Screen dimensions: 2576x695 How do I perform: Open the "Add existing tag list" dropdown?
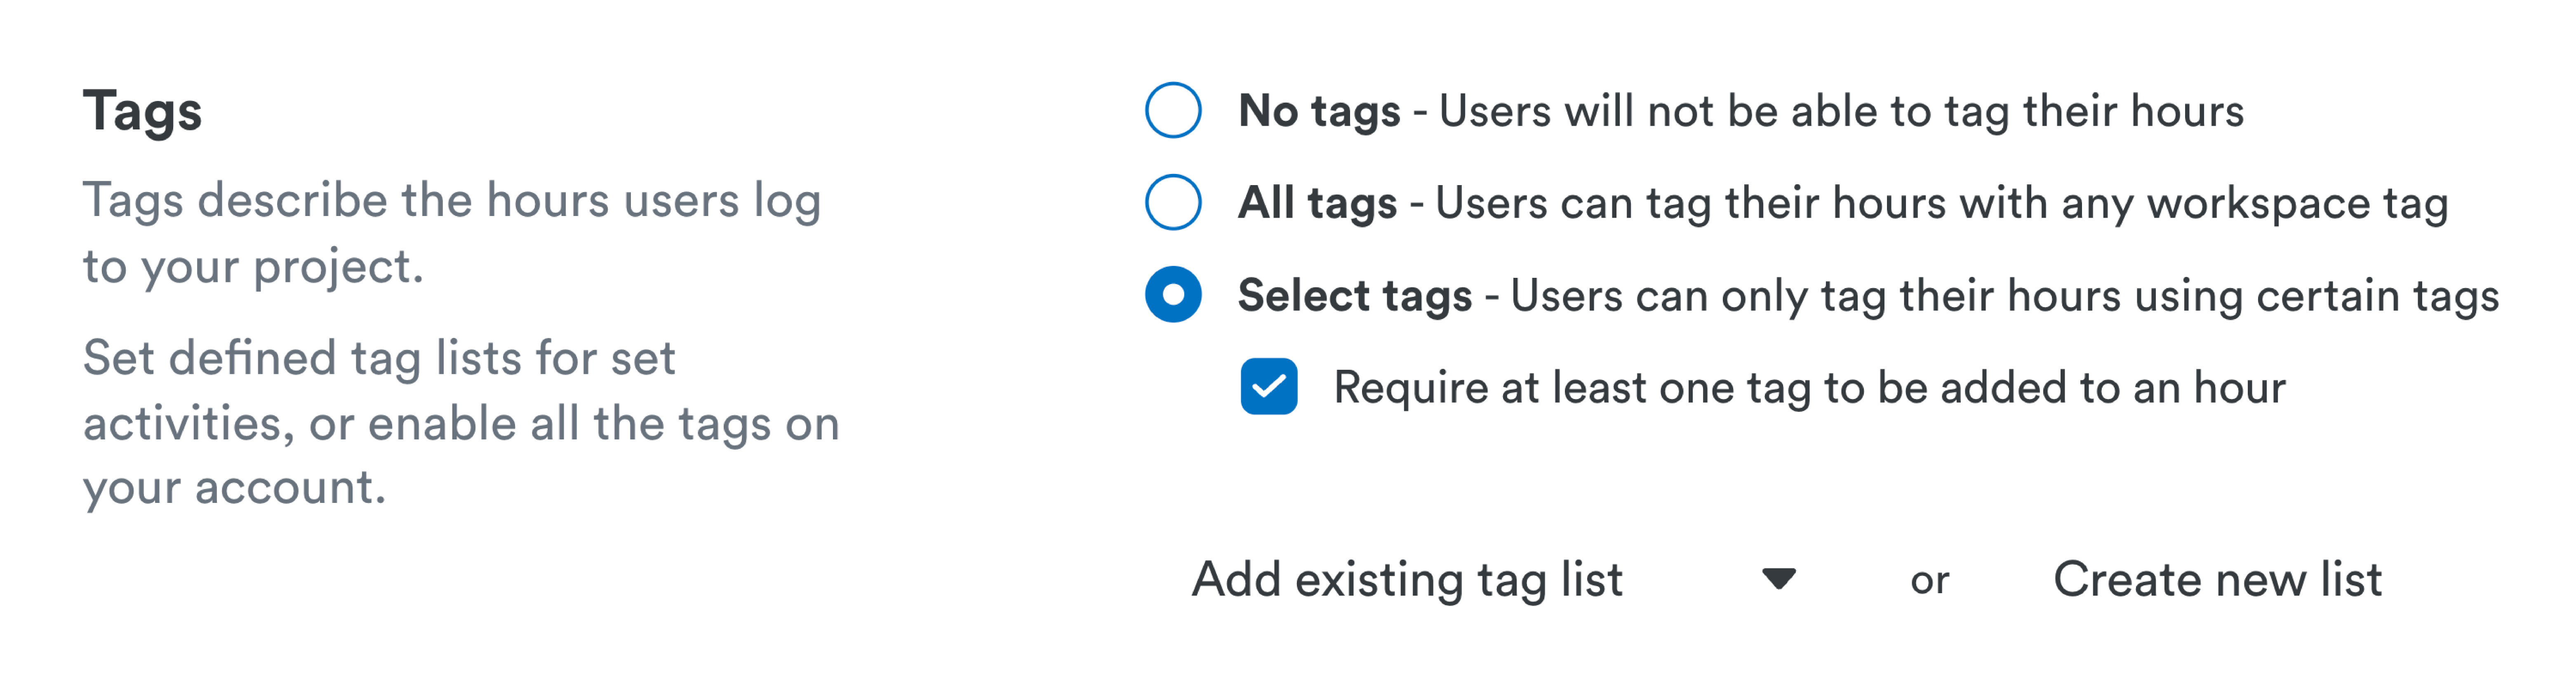(1407, 579)
